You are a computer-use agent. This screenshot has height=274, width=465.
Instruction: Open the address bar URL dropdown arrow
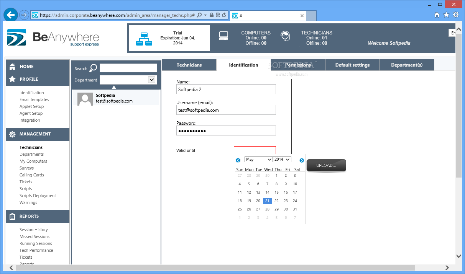(205, 15)
